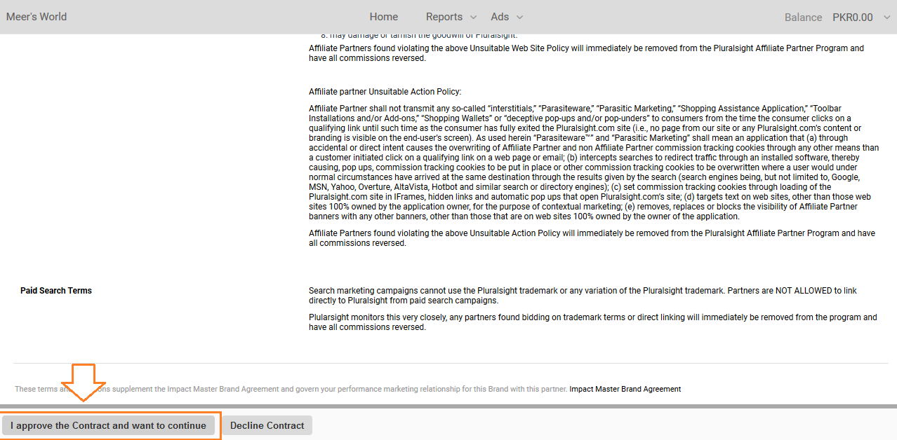Viewport: 897px width, 440px height.
Task: Open the Reports menu
Action: (444, 17)
